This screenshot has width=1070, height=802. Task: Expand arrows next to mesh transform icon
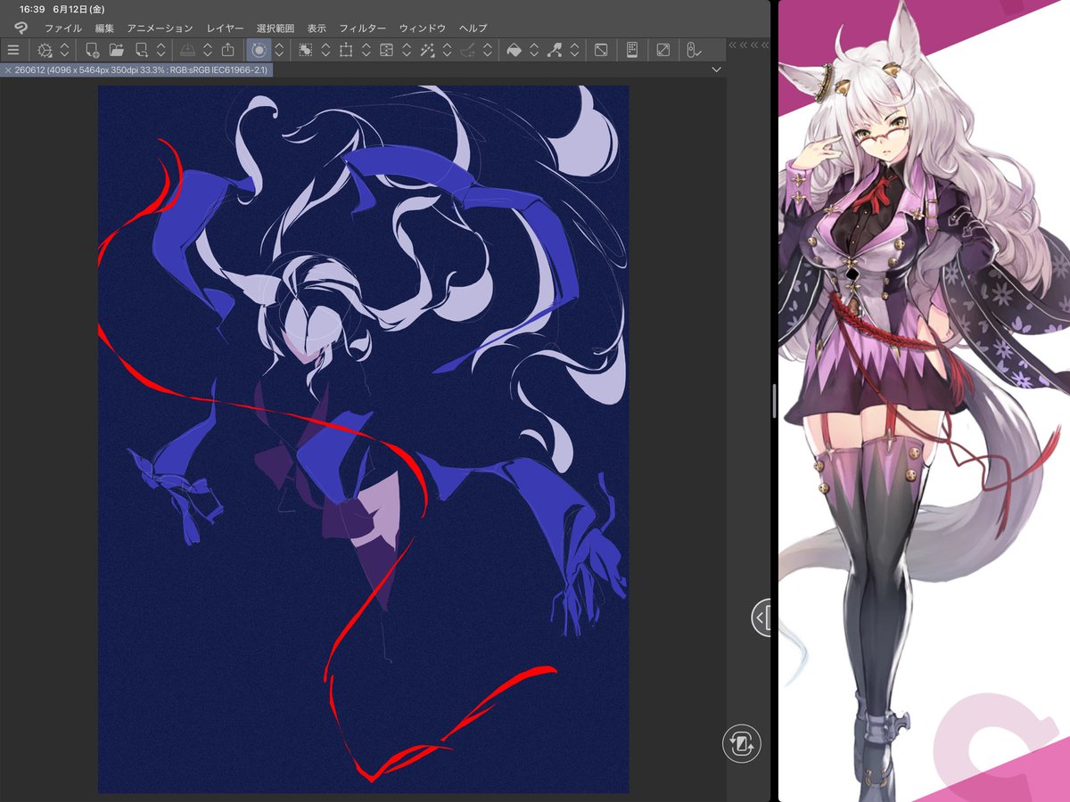[x=407, y=50]
